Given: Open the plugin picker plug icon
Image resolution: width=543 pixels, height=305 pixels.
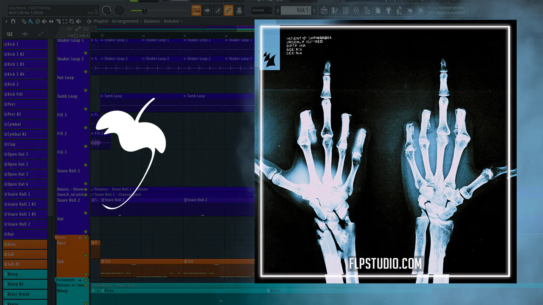Looking at the screenshot, I should click(x=388, y=10).
